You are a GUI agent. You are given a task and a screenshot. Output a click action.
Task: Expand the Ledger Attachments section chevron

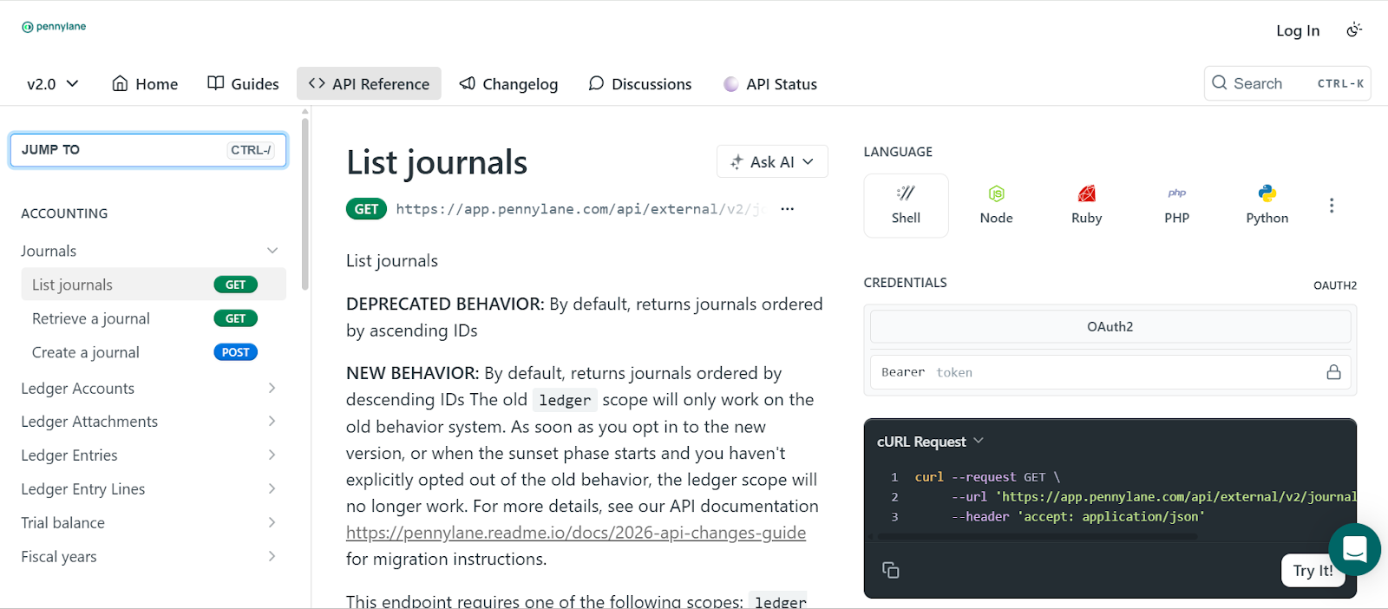click(272, 422)
